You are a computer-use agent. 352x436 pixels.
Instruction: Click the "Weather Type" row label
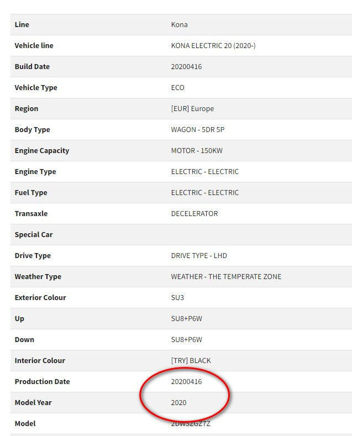coord(38,276)
